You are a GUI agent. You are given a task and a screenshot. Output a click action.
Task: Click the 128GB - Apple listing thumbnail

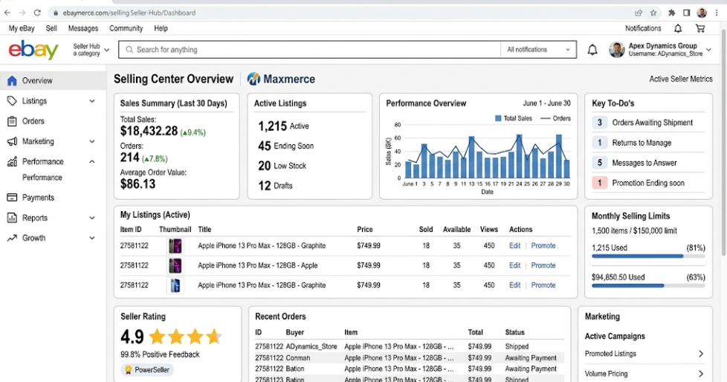[175, 265]
